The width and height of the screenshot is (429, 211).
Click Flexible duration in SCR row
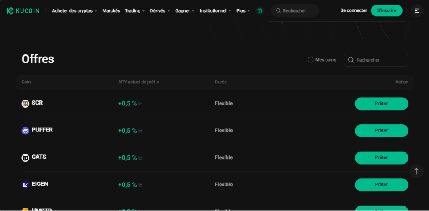(x=224, y=103)
